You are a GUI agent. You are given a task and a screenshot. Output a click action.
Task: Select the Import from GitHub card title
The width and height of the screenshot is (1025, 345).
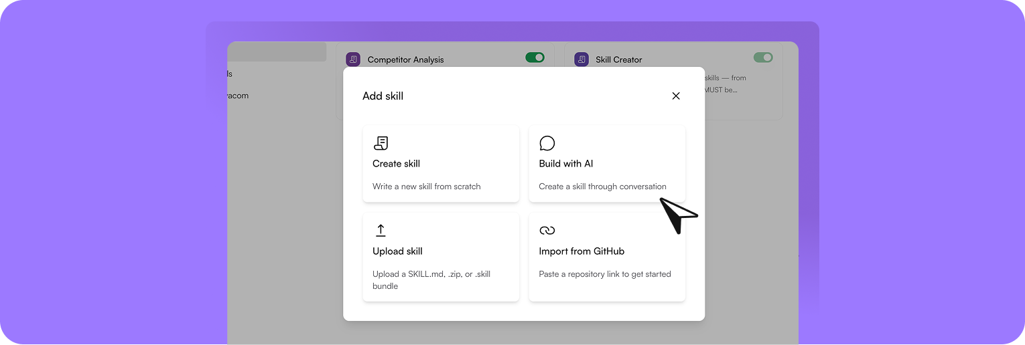tap(582, 251)
